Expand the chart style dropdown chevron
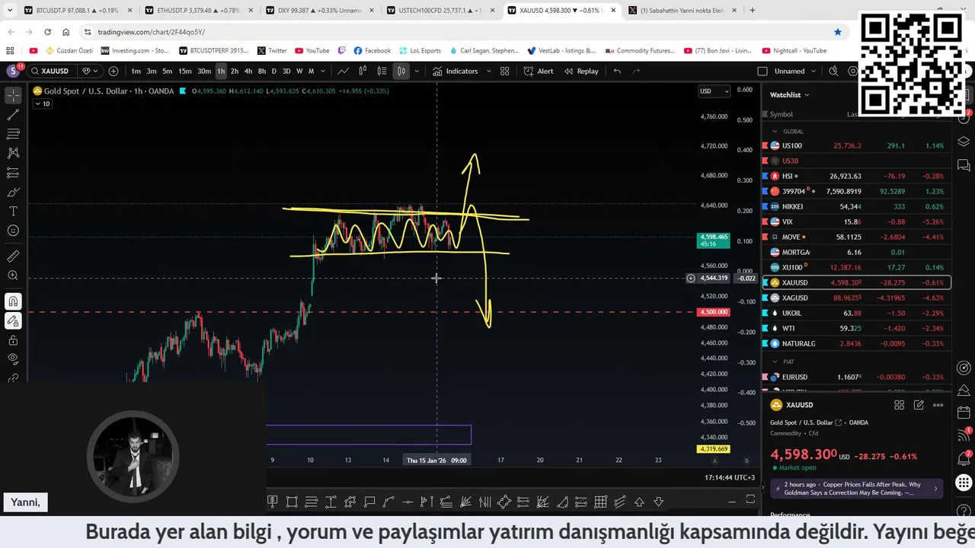The width and height of the screenshot is (975, 548). coord(418,71)
